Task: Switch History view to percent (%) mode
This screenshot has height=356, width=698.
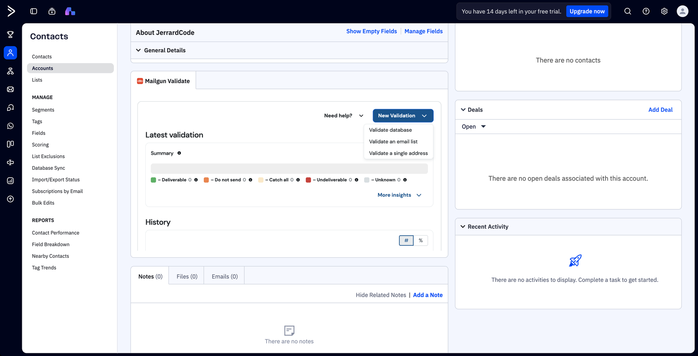Action: click(x=421, y=240)
